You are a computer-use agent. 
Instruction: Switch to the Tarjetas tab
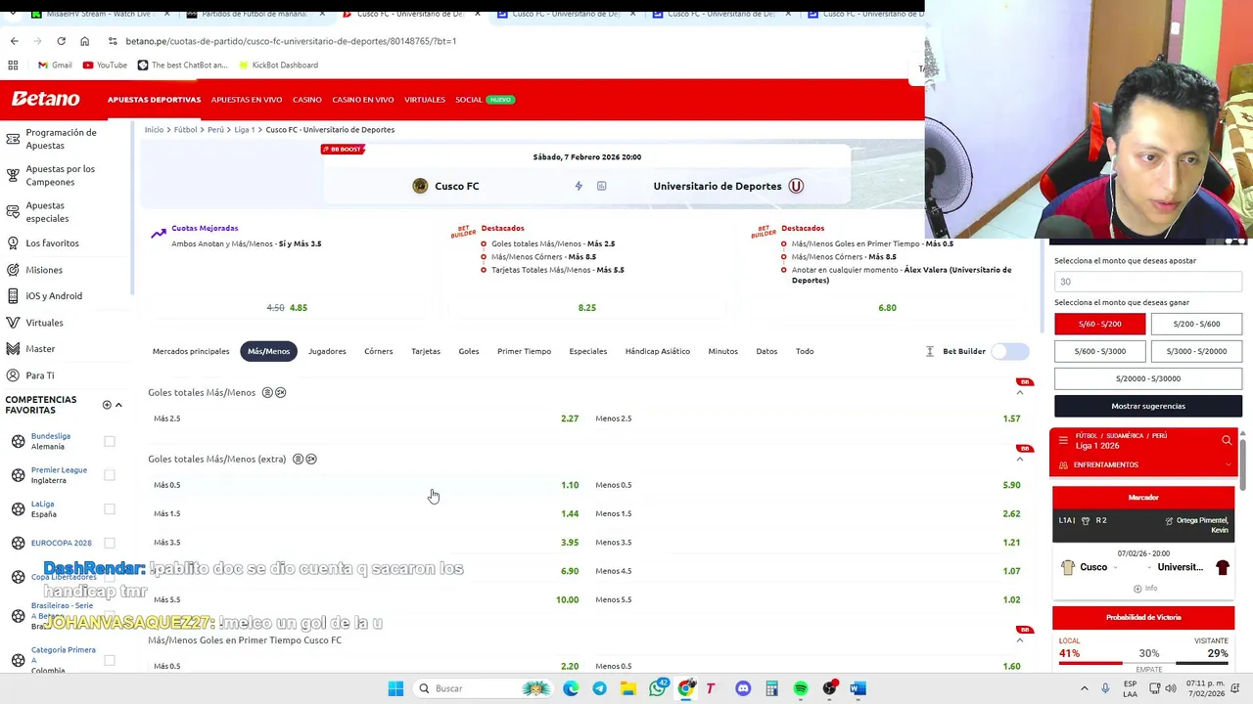point(426,351)
